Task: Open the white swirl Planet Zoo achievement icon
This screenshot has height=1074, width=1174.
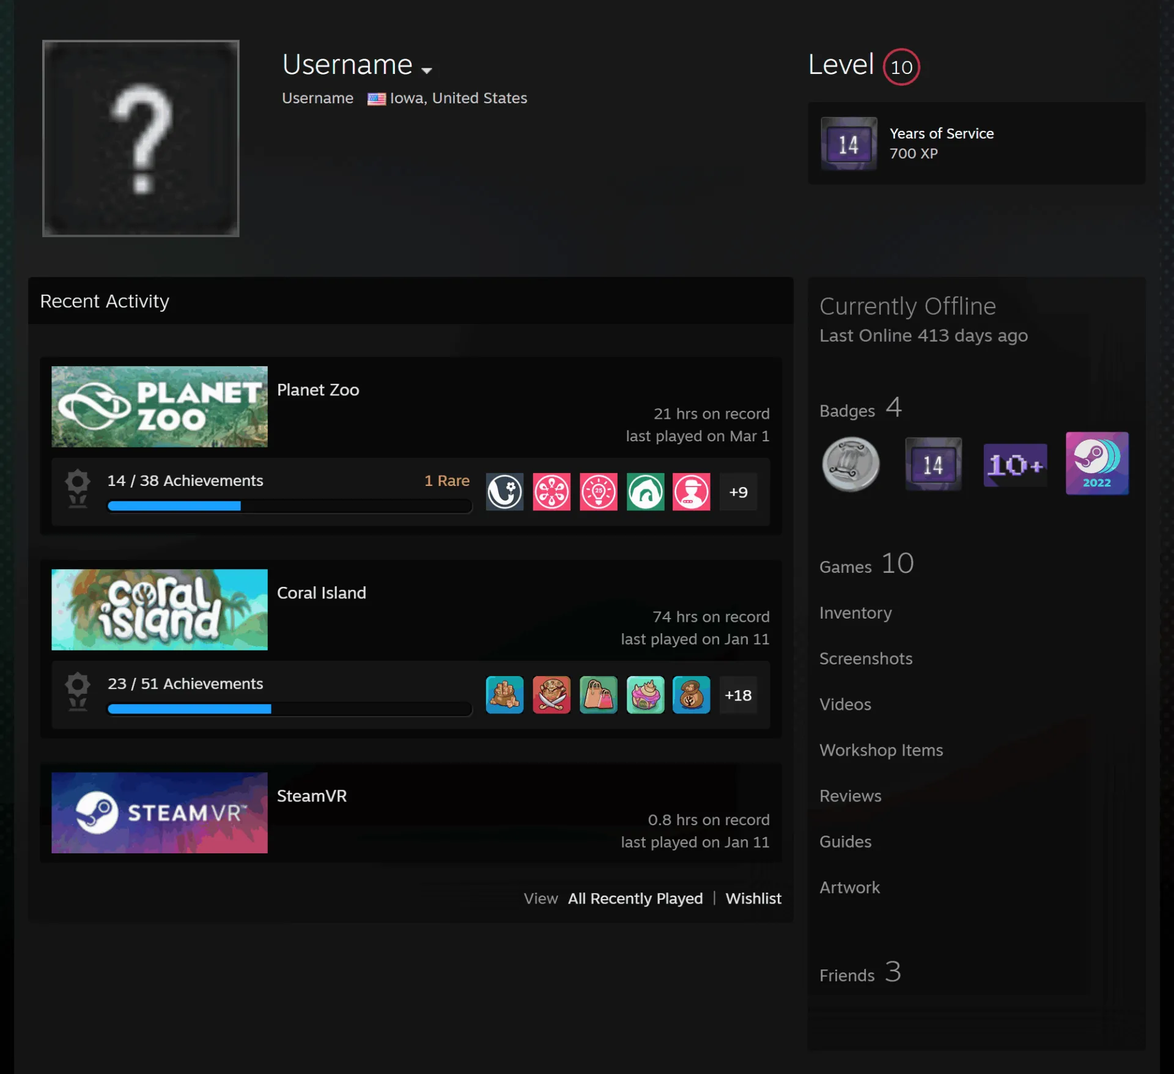Action: pyautogui.click(x=504, y=491)
